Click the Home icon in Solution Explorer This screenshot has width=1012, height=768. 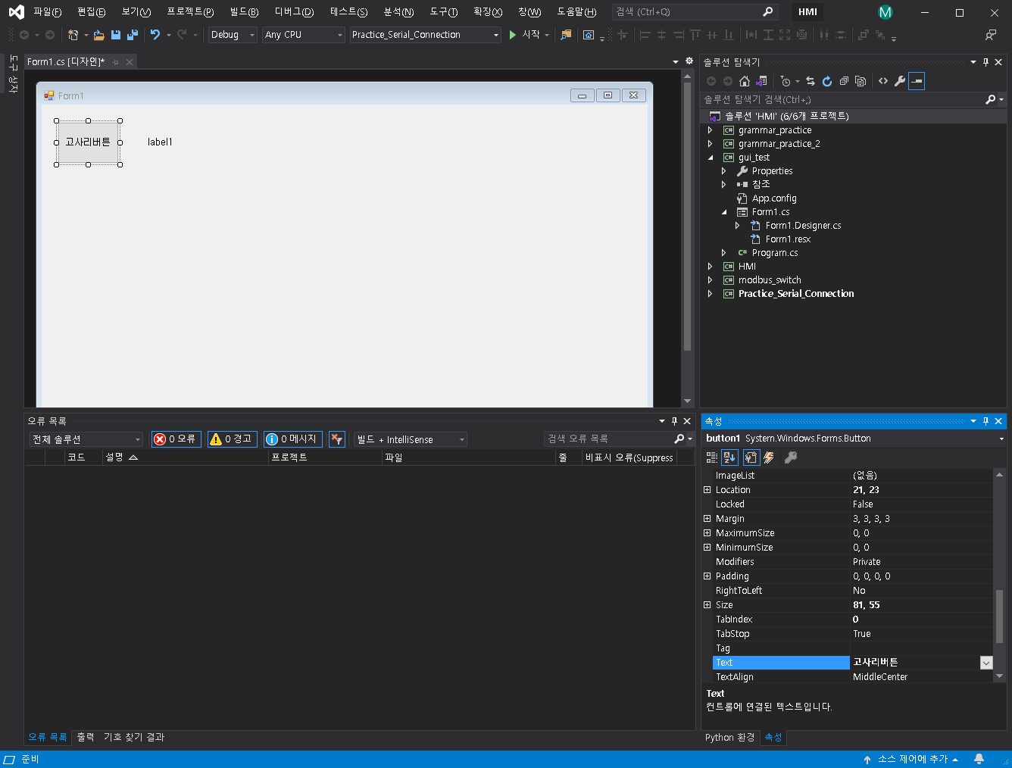pyautogui.click(x=745, y=81)
